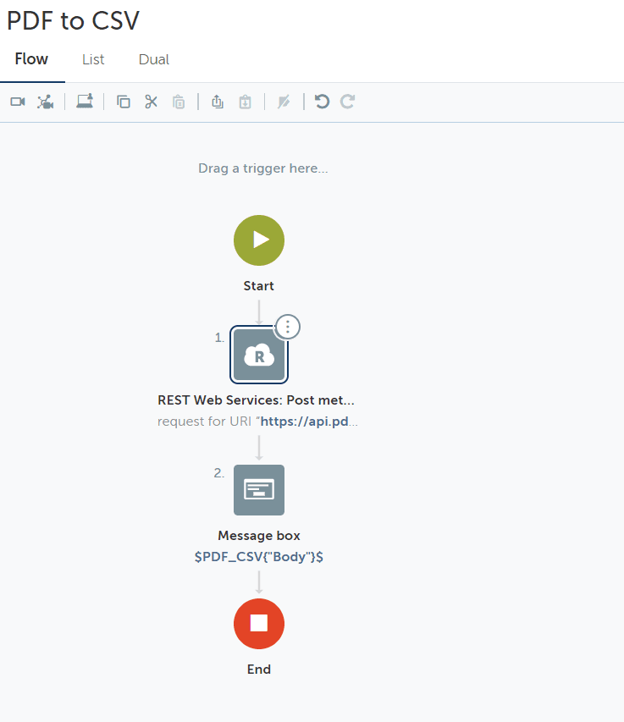Select the Flow view tab

(x=31, y=59)
